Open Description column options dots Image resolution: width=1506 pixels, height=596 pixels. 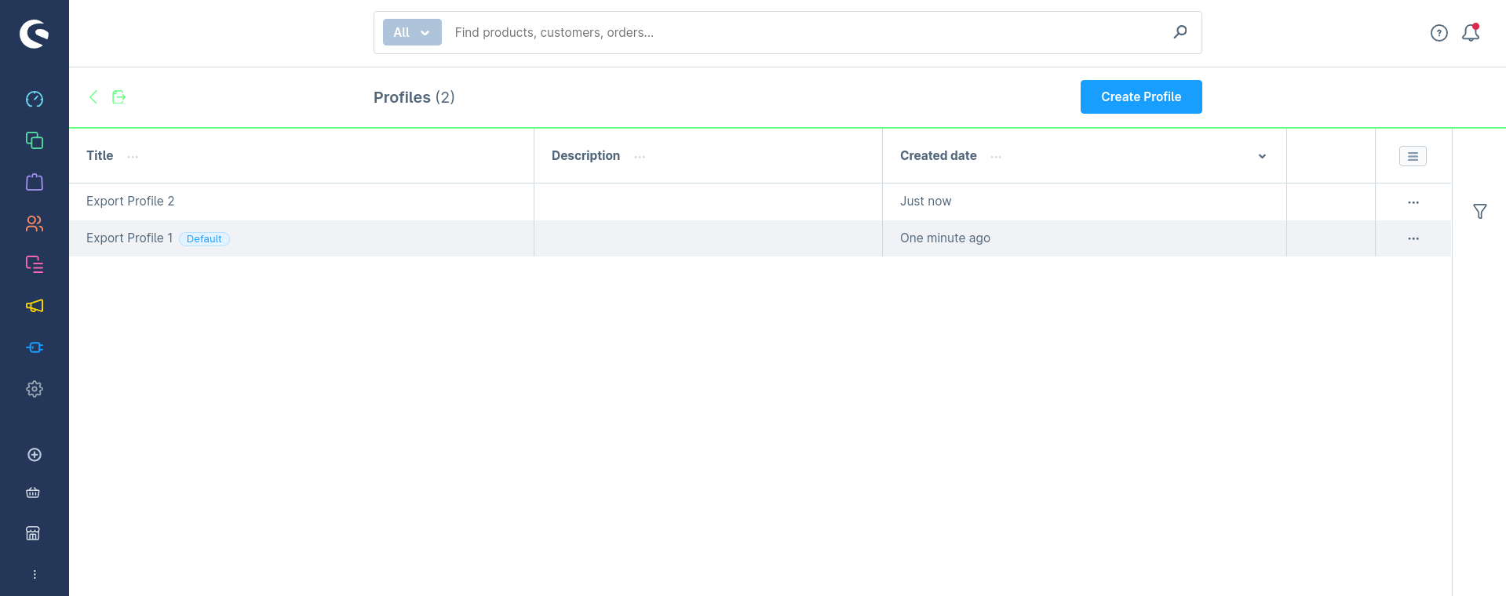[x=640, y=157]
